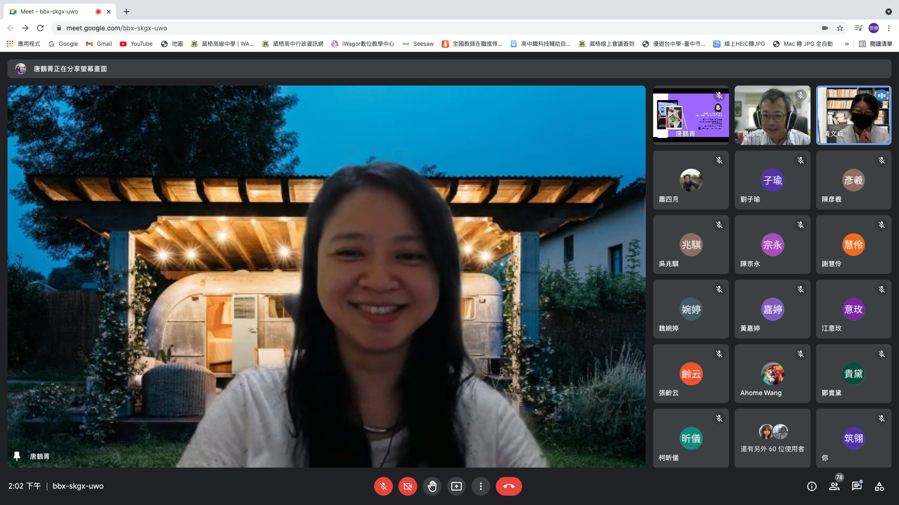Leave the call with the red hang-up button
Viewport: 899px width, 505px height.
pyautogui.click(x=508, y=486)
